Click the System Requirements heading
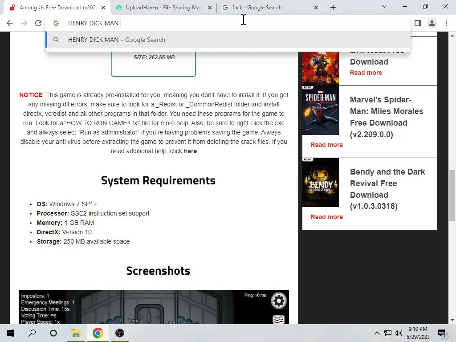This screenshot has width=456, height=342. pyautogui.click(x=158, y=181)
